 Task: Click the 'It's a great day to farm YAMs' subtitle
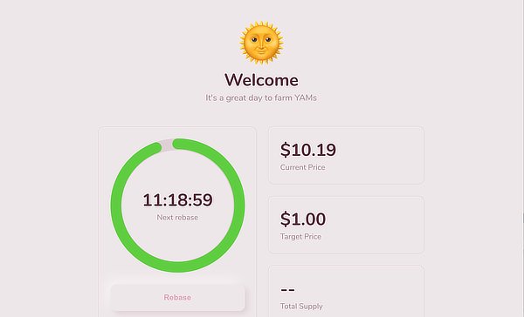click(x=261, y=98)
